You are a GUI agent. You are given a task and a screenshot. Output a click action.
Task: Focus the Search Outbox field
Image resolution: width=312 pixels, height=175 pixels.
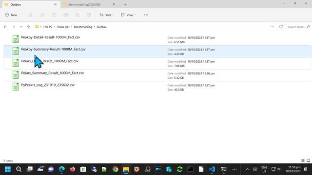(298, 27)
